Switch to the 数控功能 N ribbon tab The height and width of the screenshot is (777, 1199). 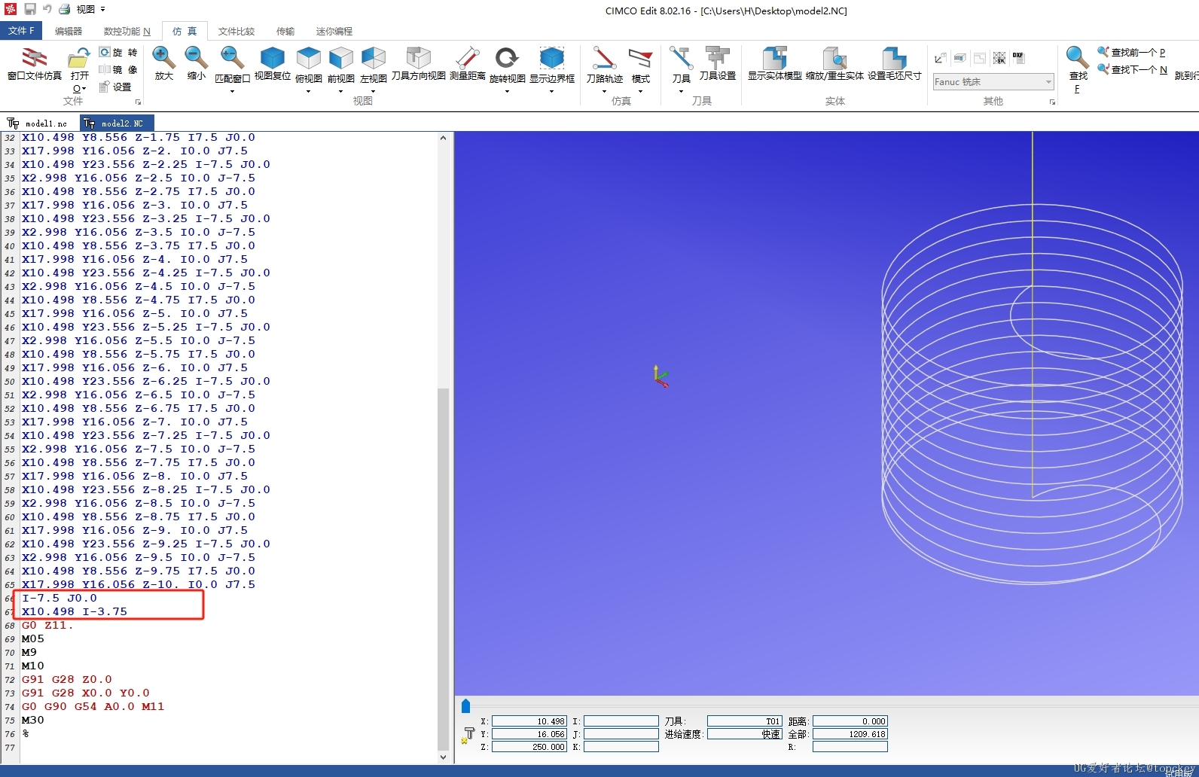127,31
